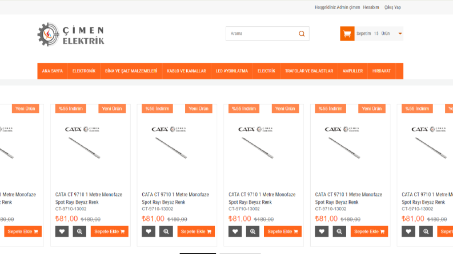The image size is (453, 254).
Task: Open the LED AYDINLATMA menu
Action: tap(232, 71)
